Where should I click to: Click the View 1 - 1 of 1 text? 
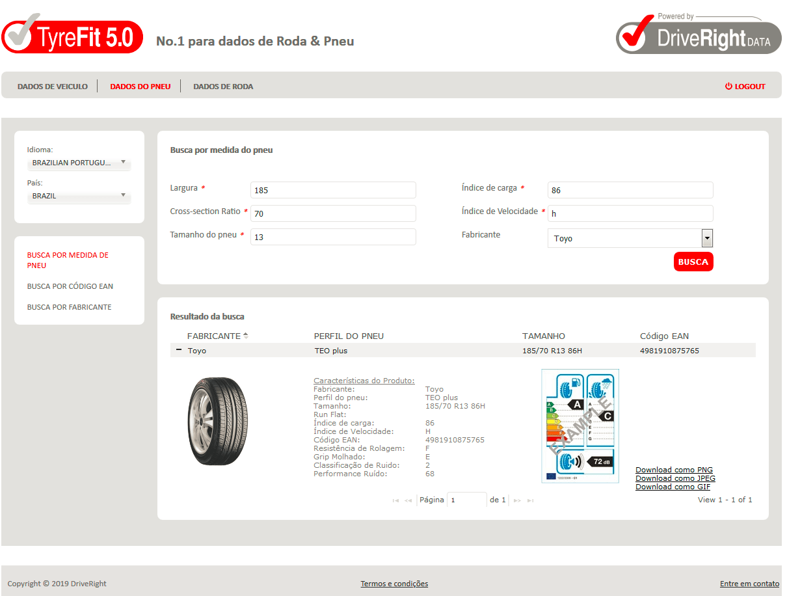click(x=725, y=500)
